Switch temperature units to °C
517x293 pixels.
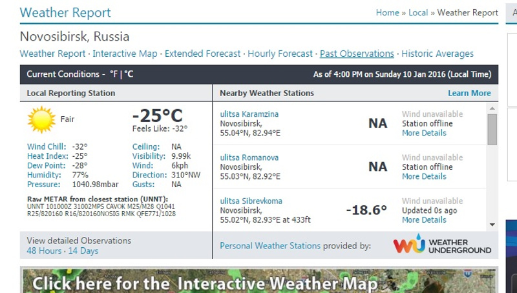tap(129, 74)
